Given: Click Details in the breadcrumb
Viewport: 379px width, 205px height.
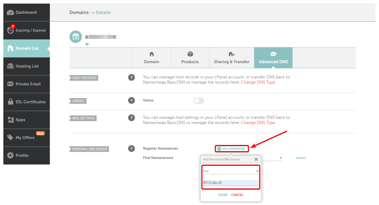Looking at the screenshot, I should pyautogui.click(x=103, y=12).
